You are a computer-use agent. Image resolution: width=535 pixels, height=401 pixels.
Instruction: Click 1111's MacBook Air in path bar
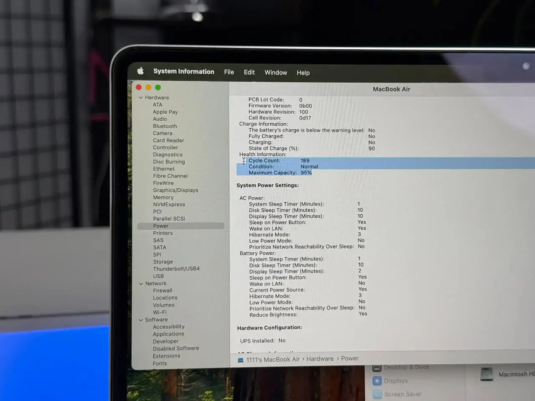click(273, 359)
